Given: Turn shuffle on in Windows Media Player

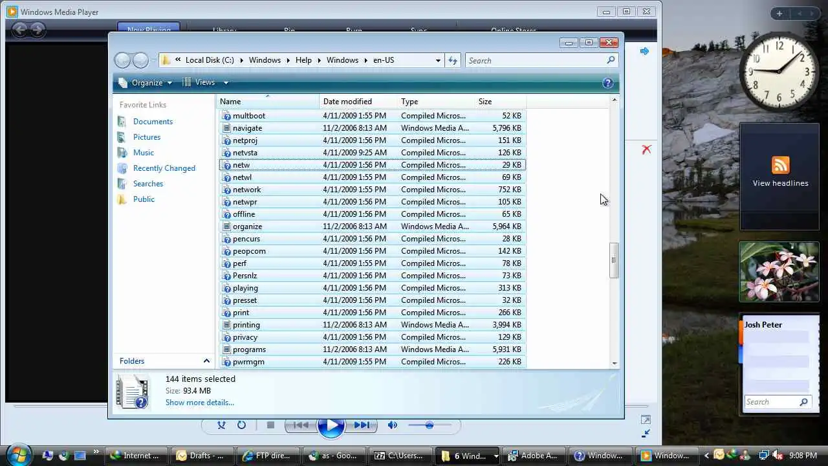Looking at the screenshot, I should click(221, 425).
